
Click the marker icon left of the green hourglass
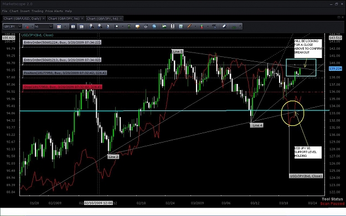point(116,27)
